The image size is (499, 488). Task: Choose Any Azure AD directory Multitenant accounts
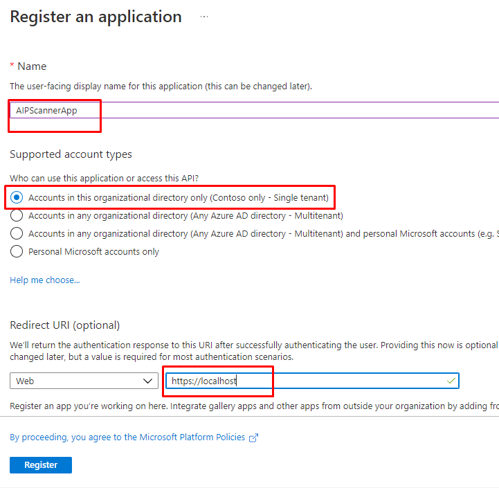click(17, 215)
